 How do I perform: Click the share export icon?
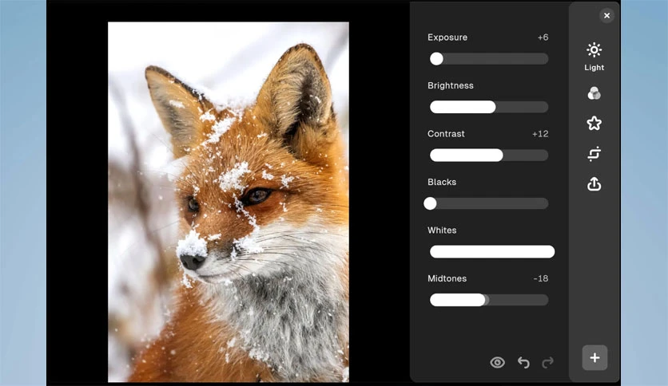[594, 184]
